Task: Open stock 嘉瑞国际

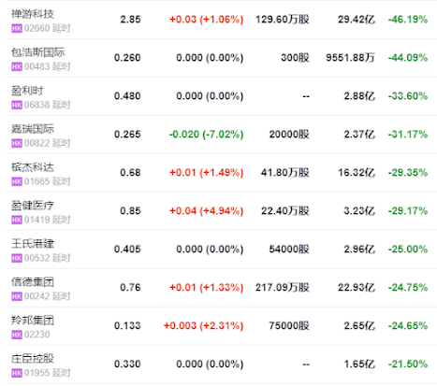Action: [x=33, y=129]
